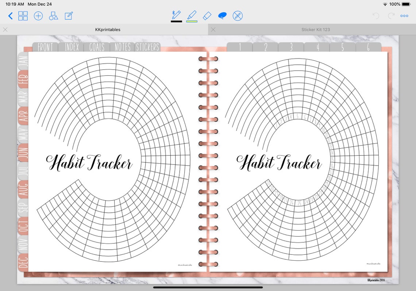Select the highlighter tool
Screen dimensions: 416x291
pos(193,15)
